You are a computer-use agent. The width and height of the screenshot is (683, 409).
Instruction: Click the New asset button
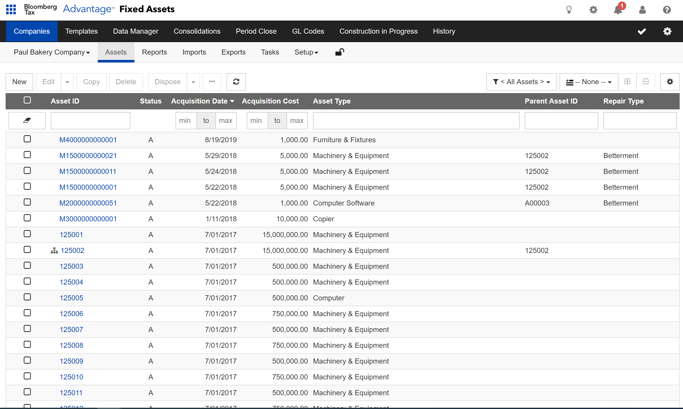pyautogui.click(x=19, y=82)
